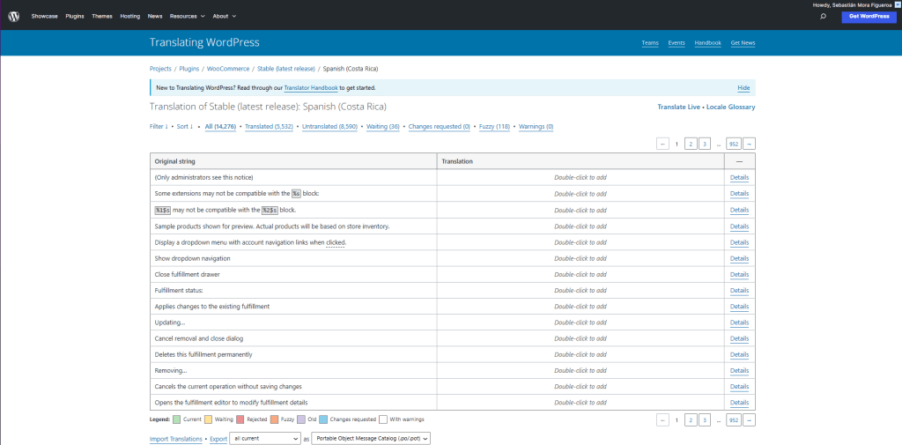Open the Resources dropdown menu
The height and width of the screenshot is (445, 902).
click(187, 16)
